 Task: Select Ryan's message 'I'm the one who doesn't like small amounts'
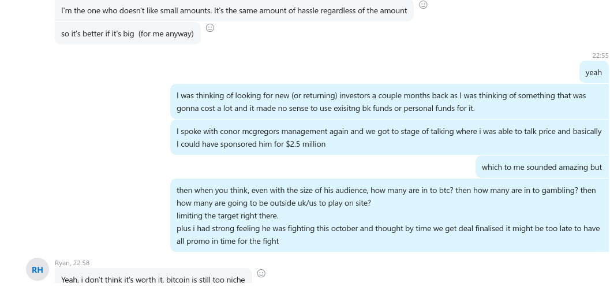pyautogui.click(x=234, y=10)
